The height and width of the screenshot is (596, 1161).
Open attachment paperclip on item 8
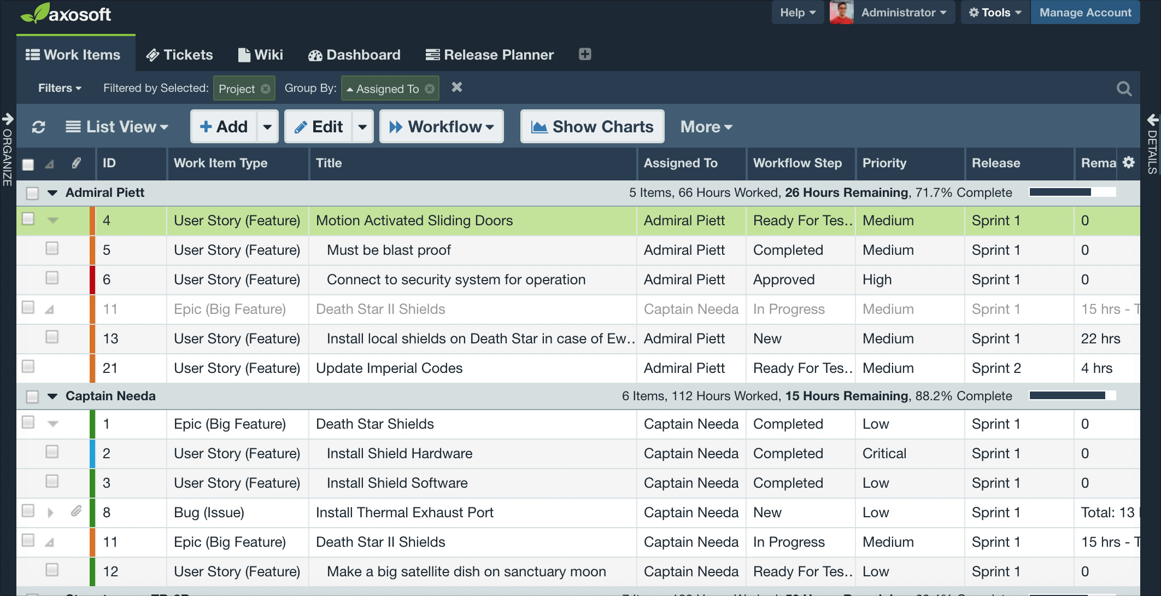coord(76,511)
